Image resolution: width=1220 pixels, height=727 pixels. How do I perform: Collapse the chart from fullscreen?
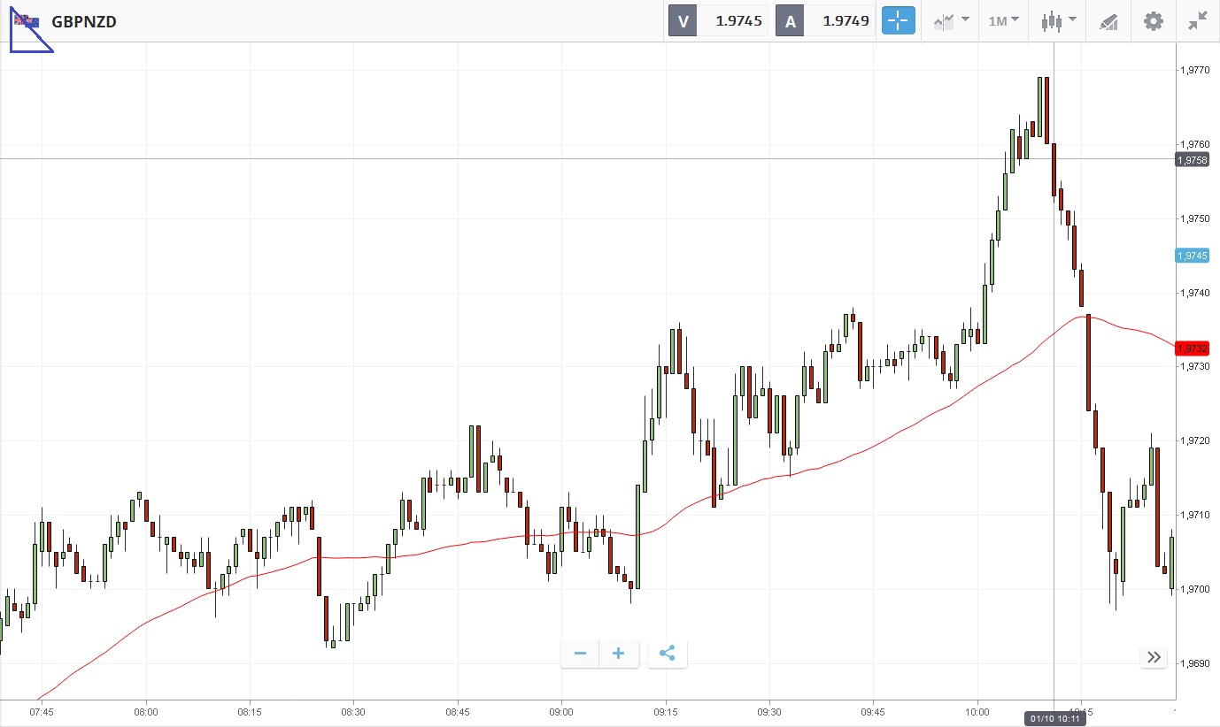1198,21
